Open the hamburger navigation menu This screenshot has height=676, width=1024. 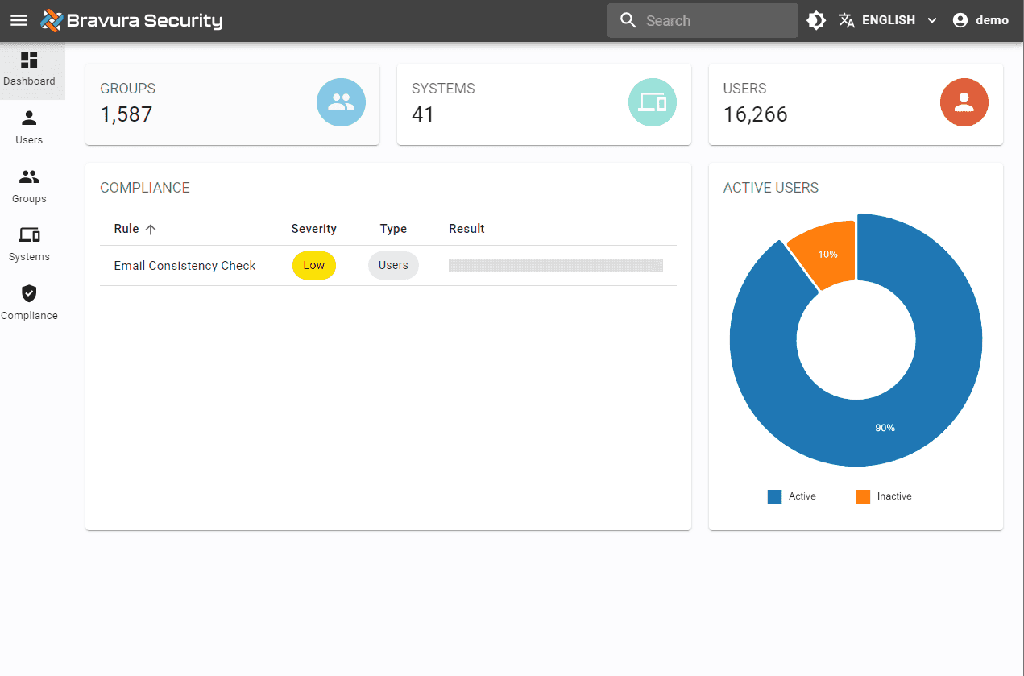coord(19,20)
